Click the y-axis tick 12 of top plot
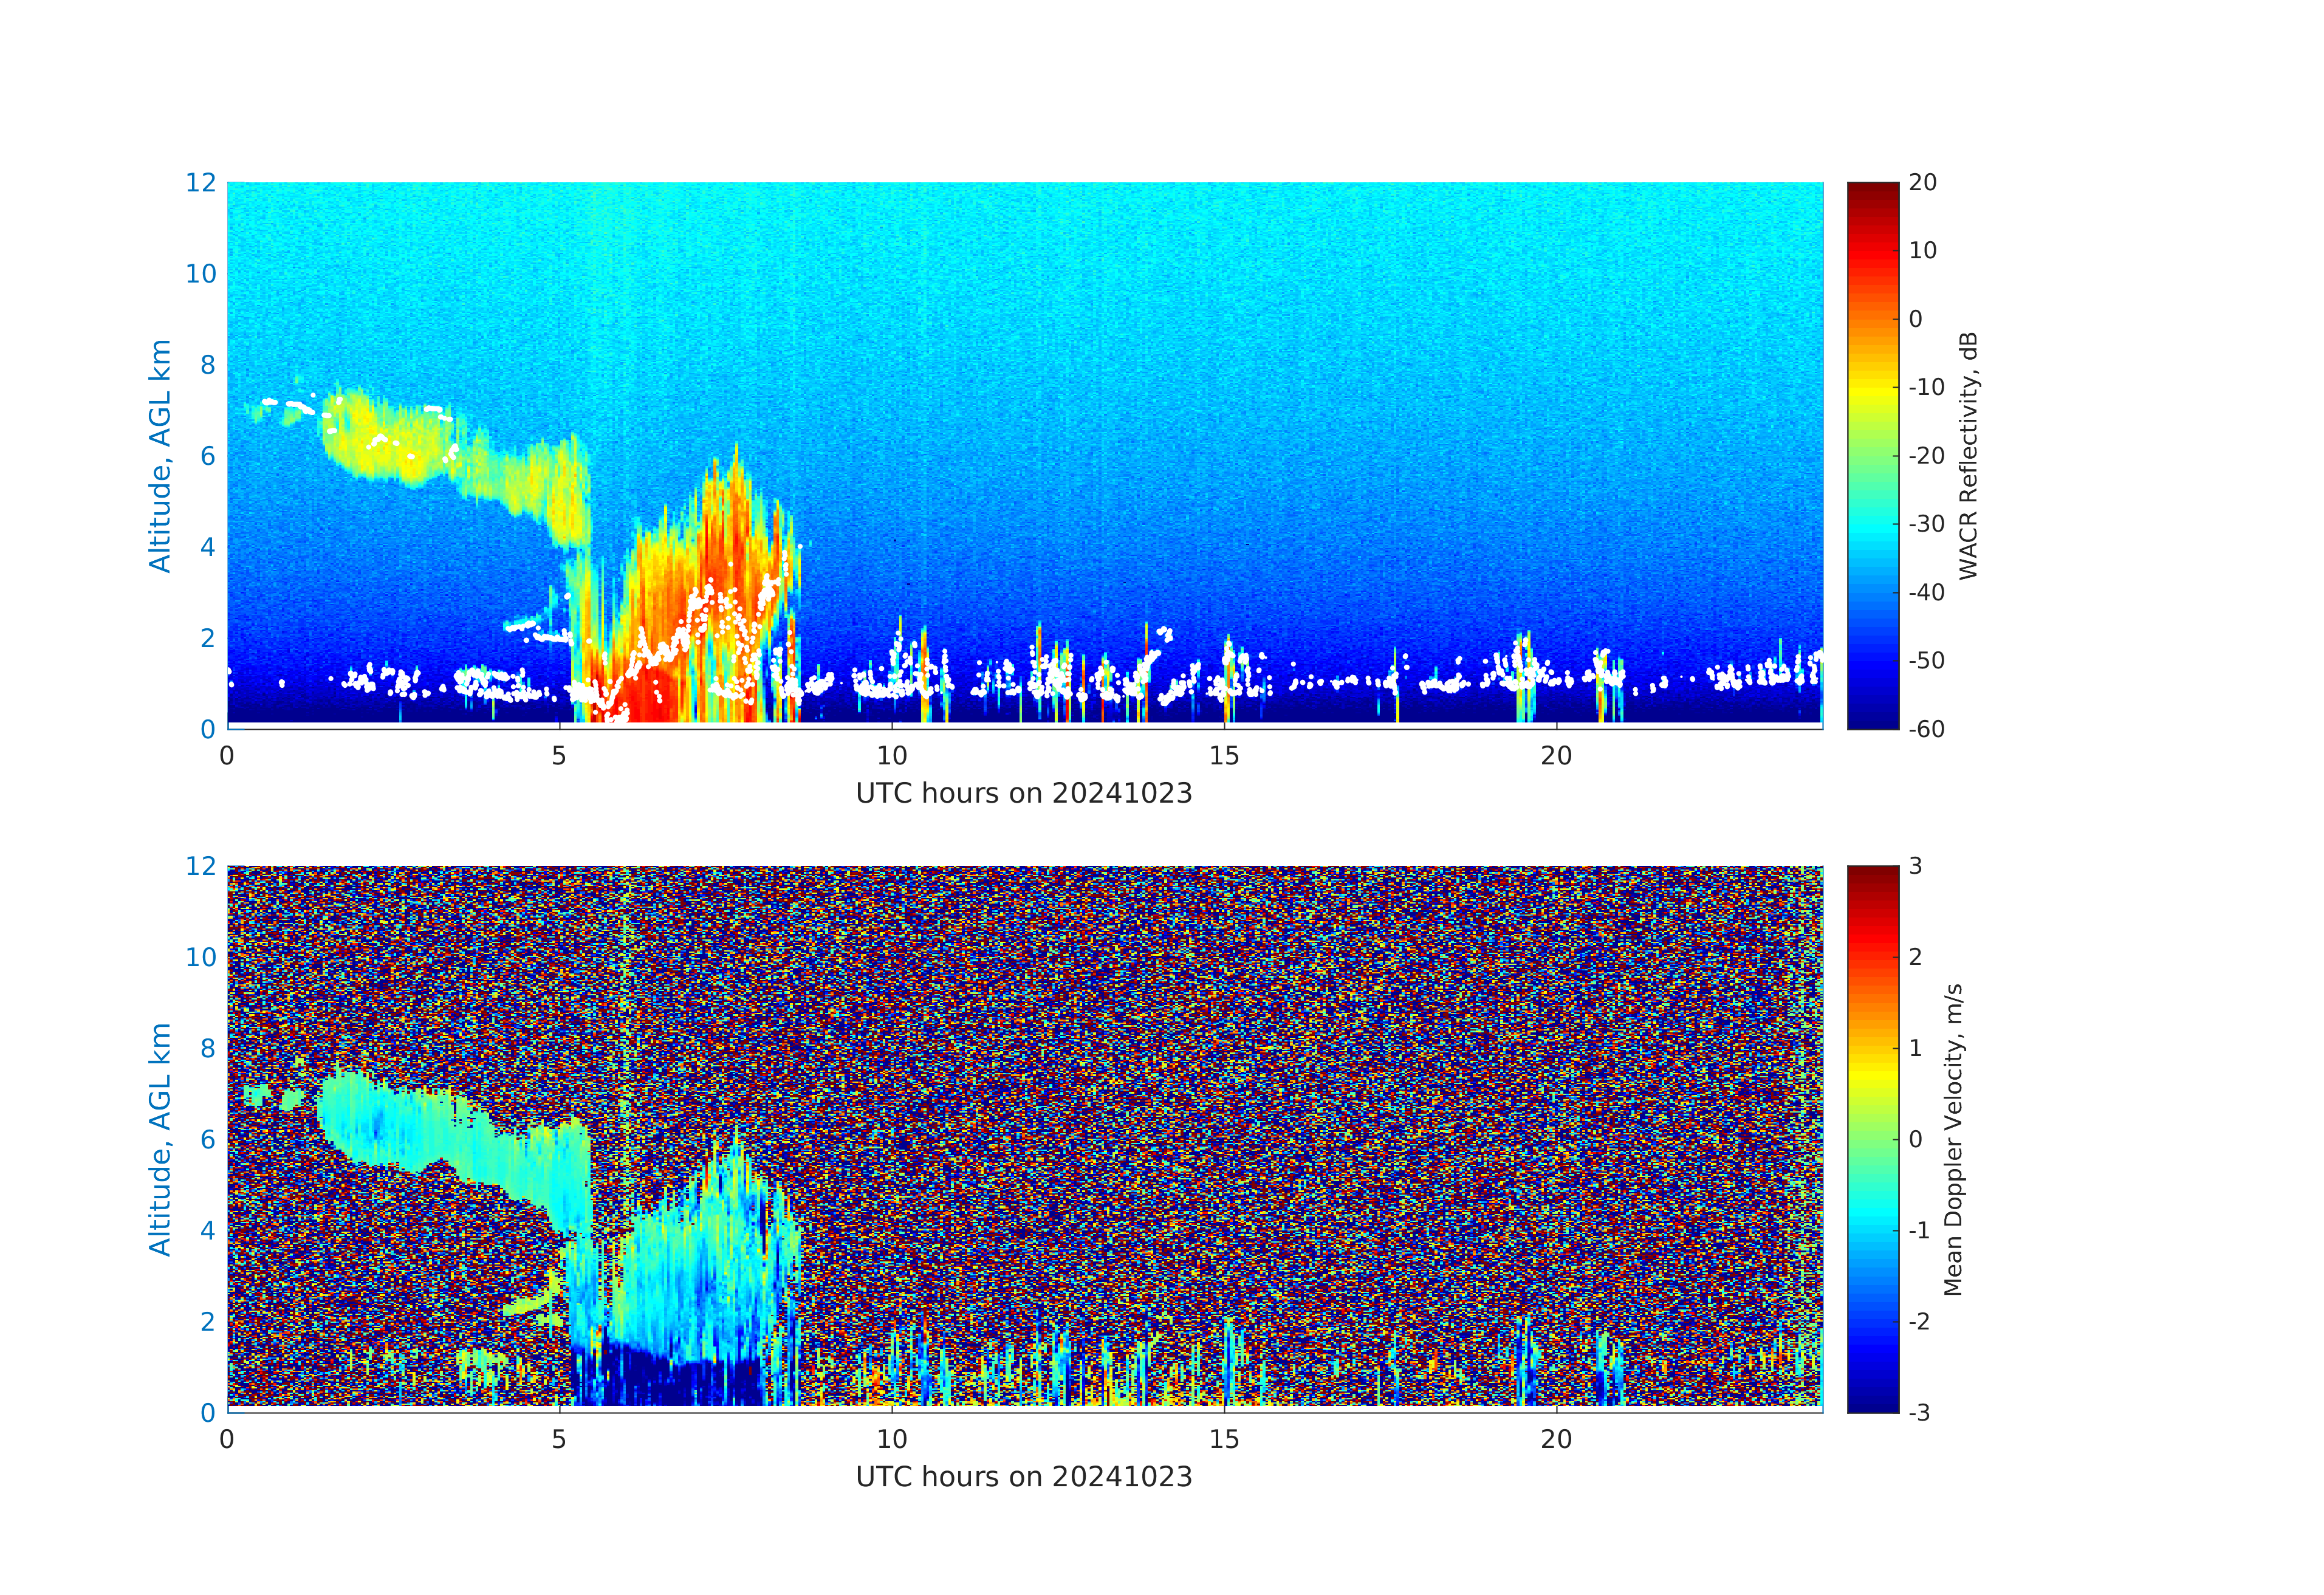This screenshot has width=2324, height=1595. tap(200, 183)
